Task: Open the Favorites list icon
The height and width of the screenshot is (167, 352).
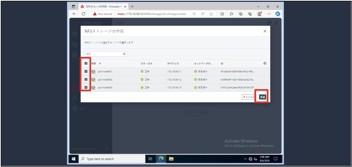Action: (x=232, y=14)
